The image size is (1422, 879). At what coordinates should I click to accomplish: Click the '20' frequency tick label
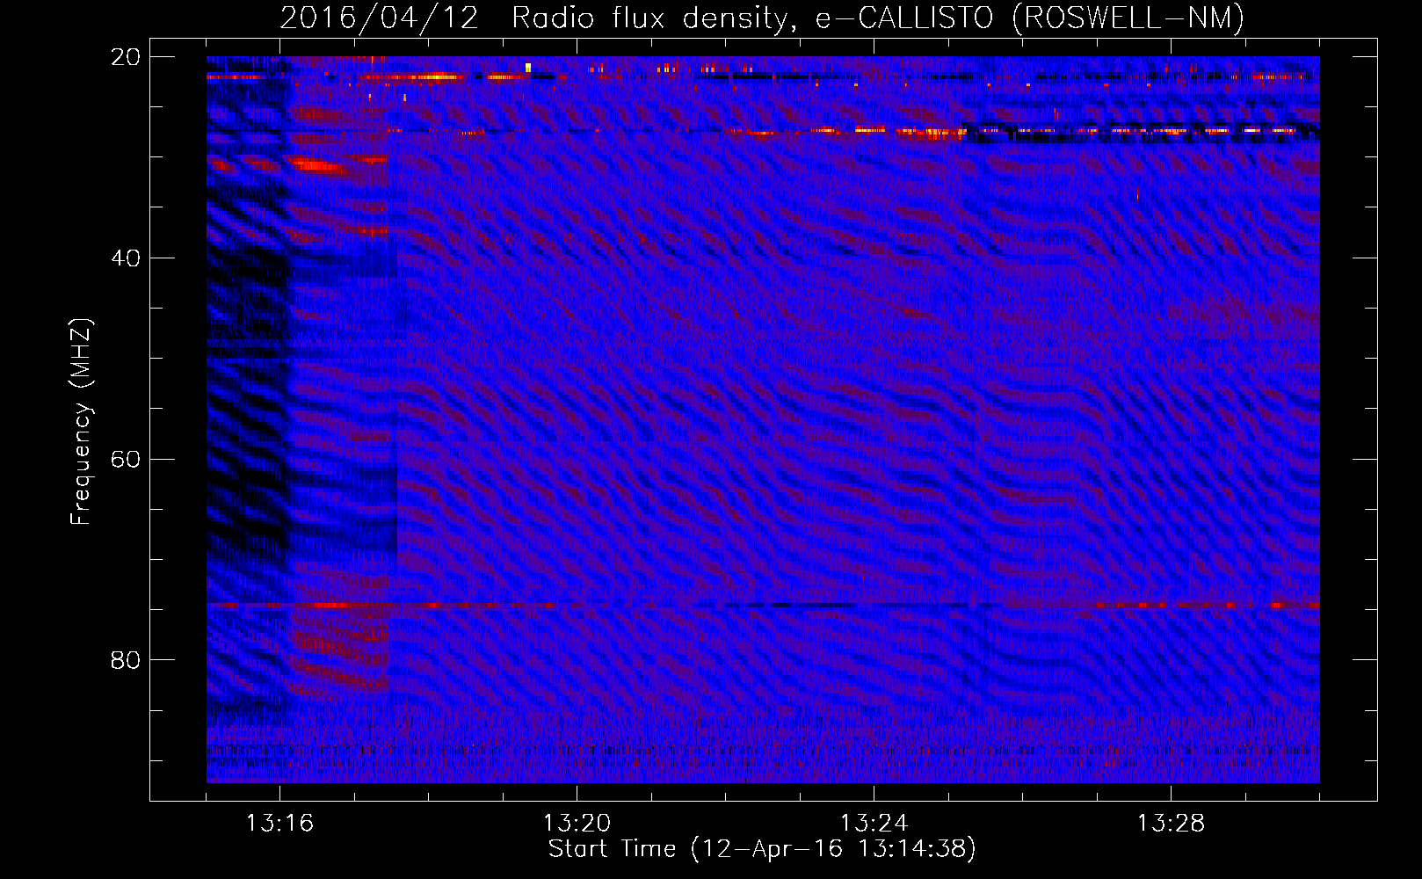click(125, 57)
